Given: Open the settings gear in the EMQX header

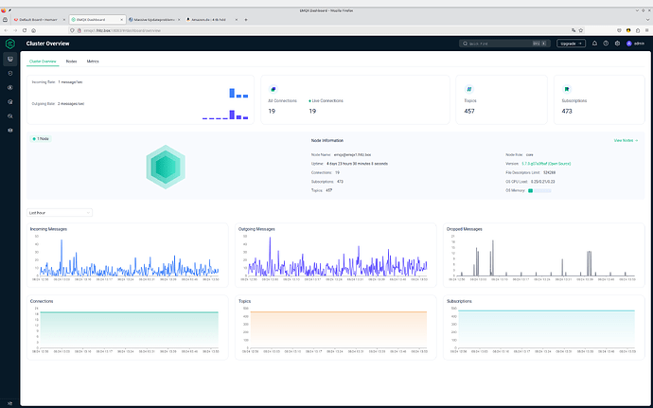Looking at the screenshot, I should tap(617, 44).
